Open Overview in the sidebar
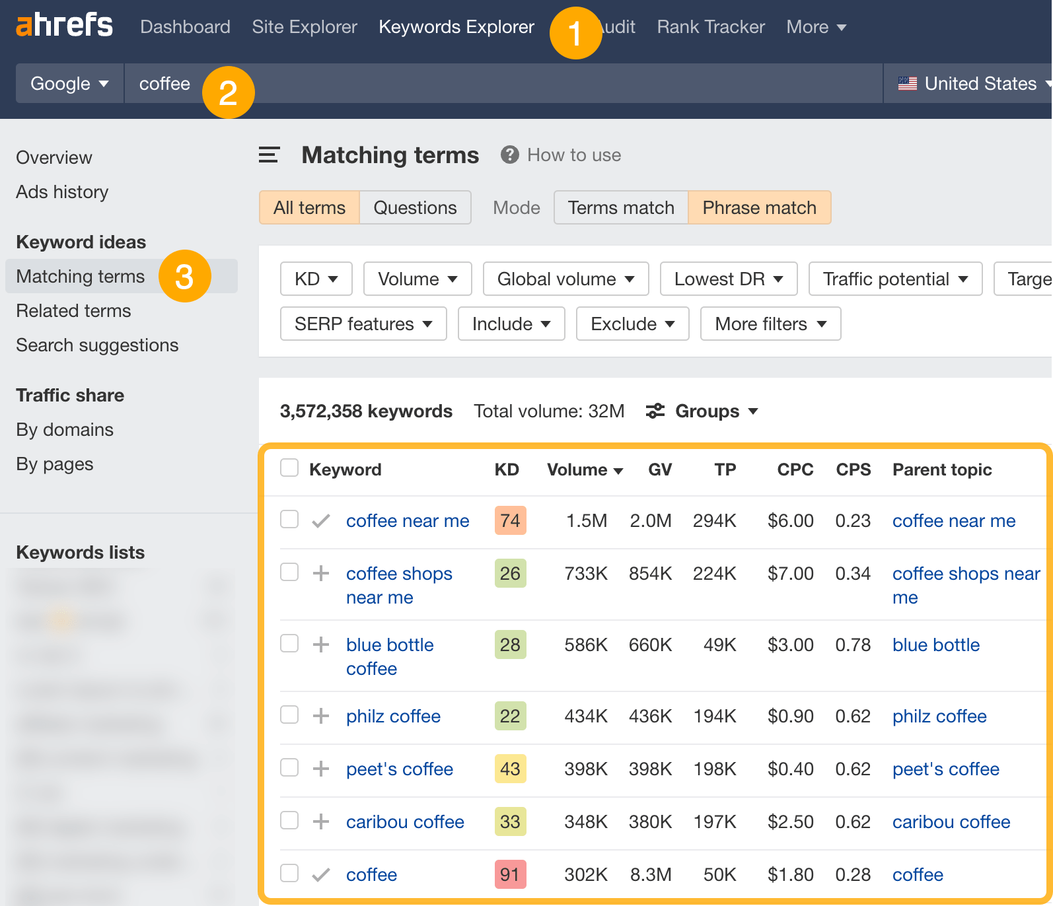Viewport: 1053px width, 906px height. click(54, 158)
